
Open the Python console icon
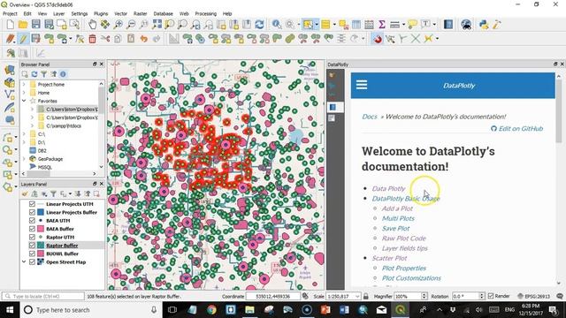tap(484, 25)
